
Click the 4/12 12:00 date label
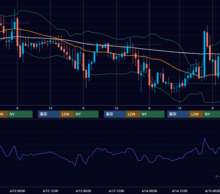pyautogui.click(x=50, y=191)
